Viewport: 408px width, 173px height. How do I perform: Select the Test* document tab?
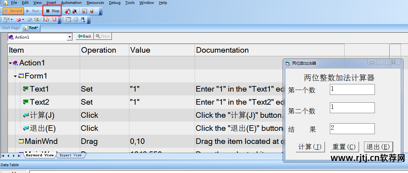pos(31,28)
